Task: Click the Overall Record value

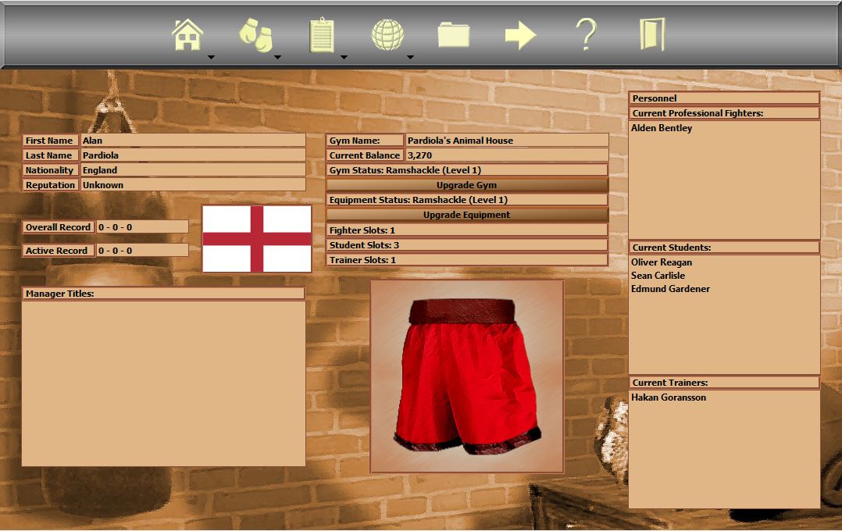Action: coord(142,227)
